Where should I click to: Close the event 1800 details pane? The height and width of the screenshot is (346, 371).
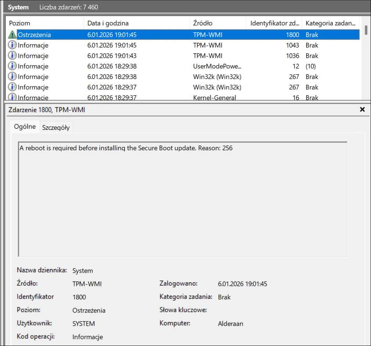[362, 109]
